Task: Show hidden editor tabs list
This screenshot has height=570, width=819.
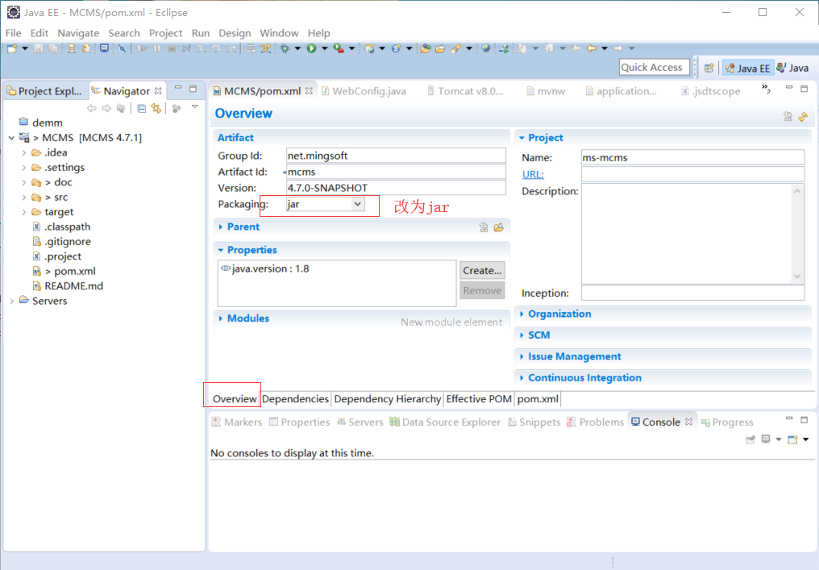Action: pyautogui.click(x=766, y=89)
